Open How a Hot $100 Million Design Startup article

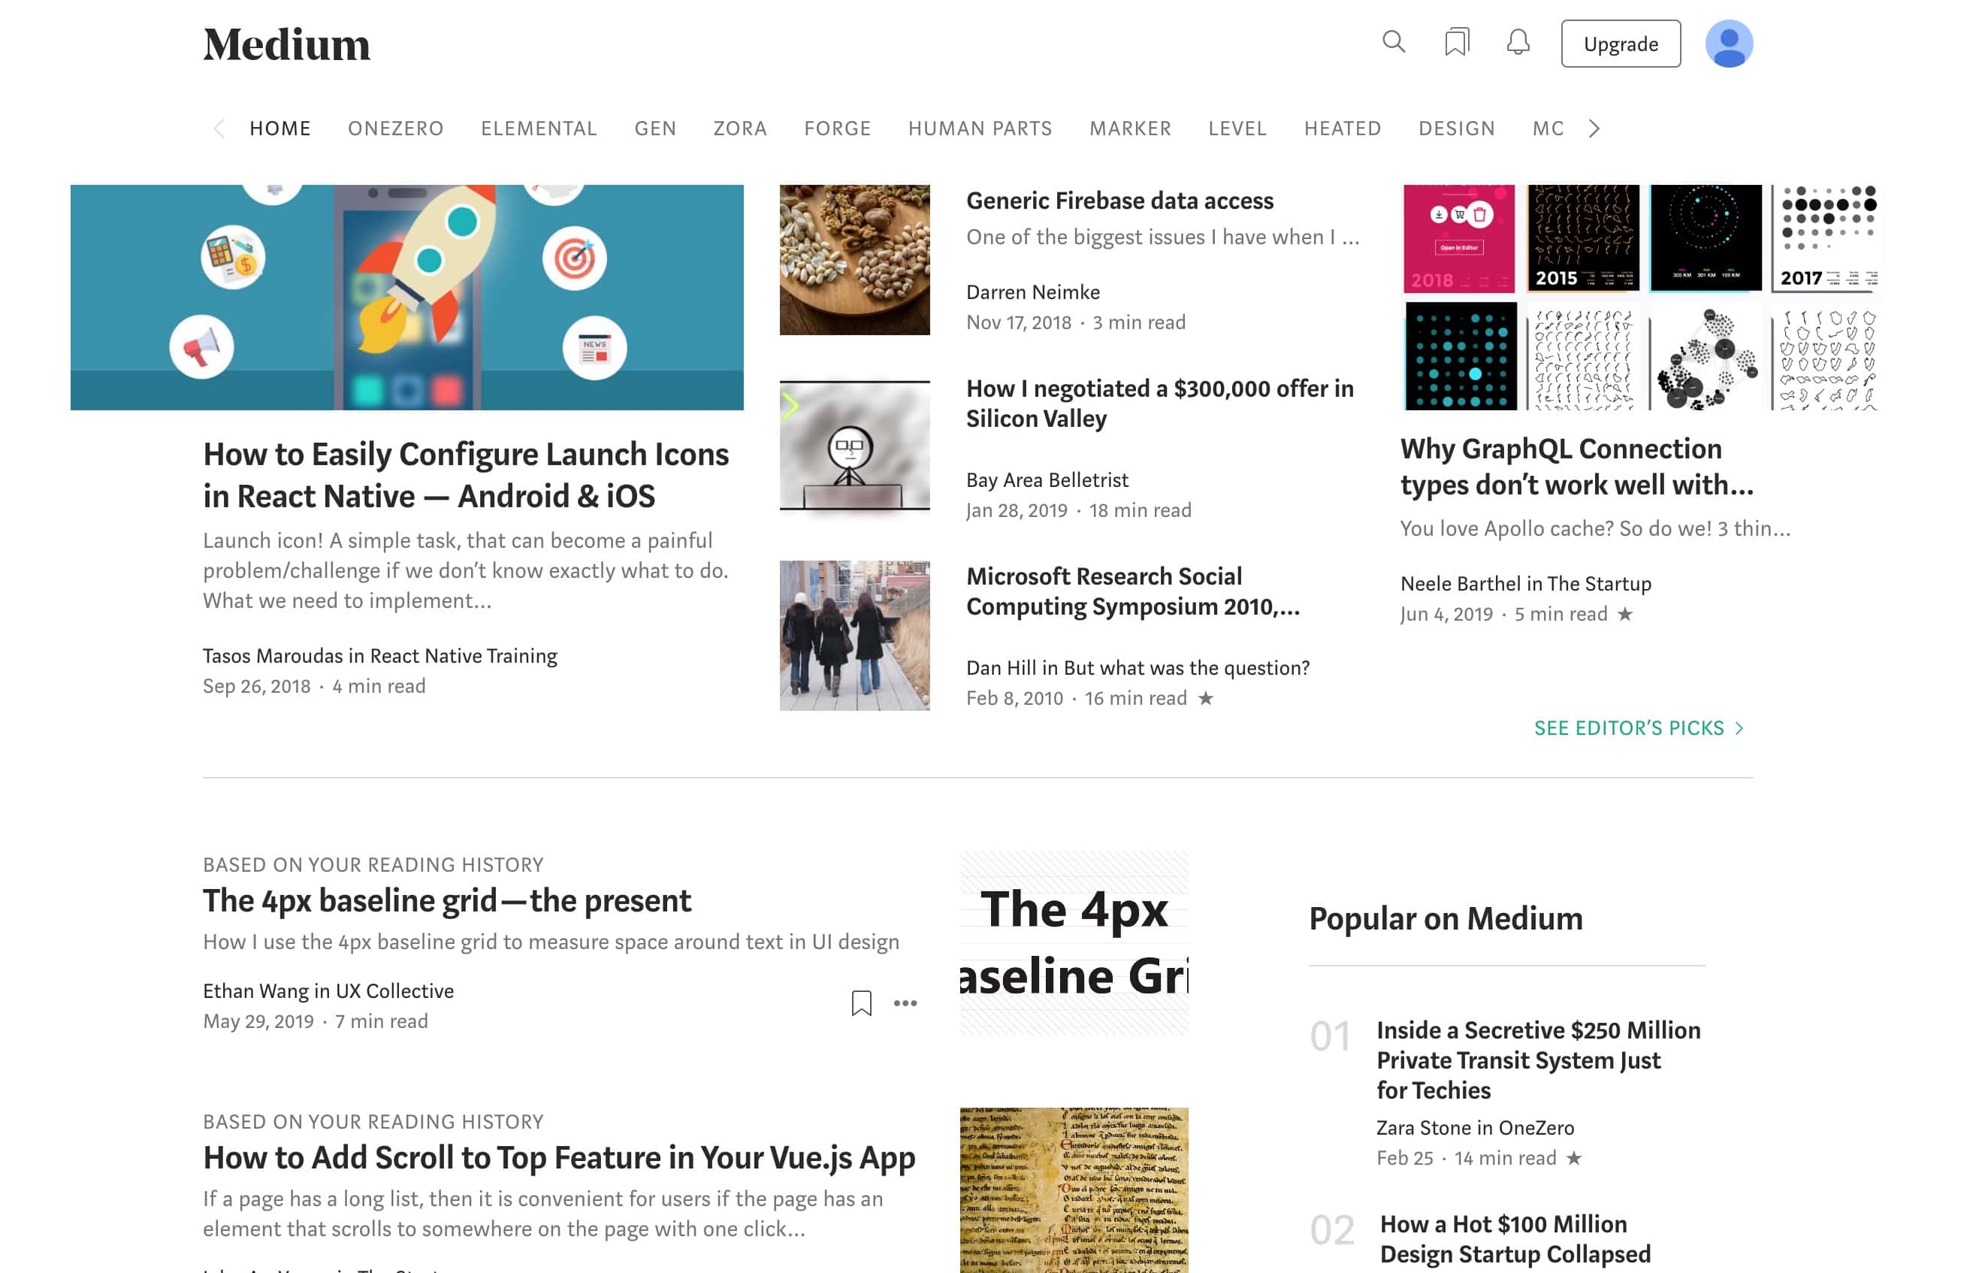[1515, 1239]
